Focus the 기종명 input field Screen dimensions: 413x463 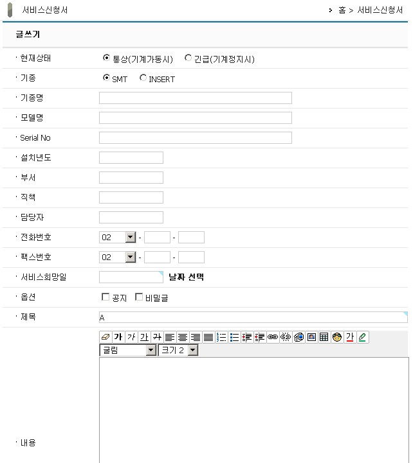(x=196, y=98)
